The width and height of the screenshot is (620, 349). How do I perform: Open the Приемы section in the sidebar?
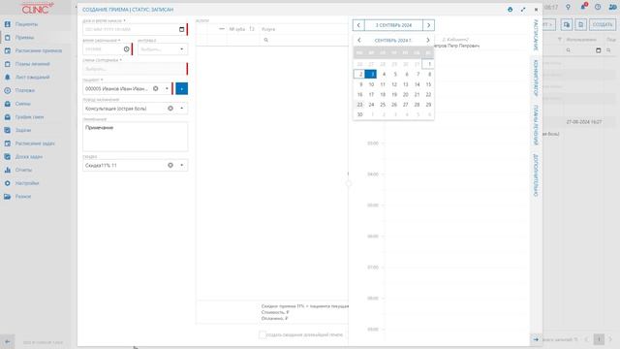24,38
